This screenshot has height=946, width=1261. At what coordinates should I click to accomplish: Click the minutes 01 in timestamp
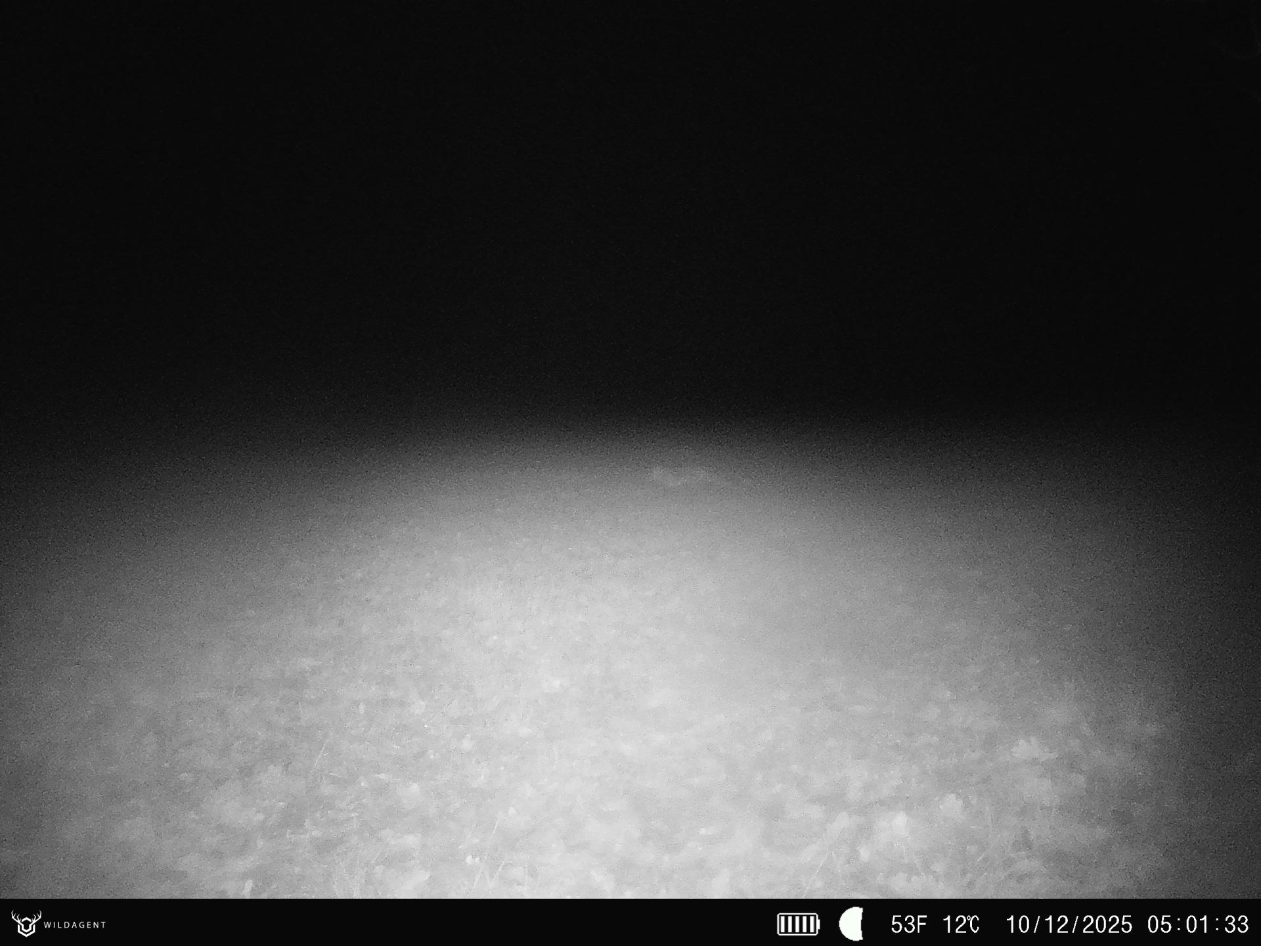pyautogui.click(x=1197, y=924)
